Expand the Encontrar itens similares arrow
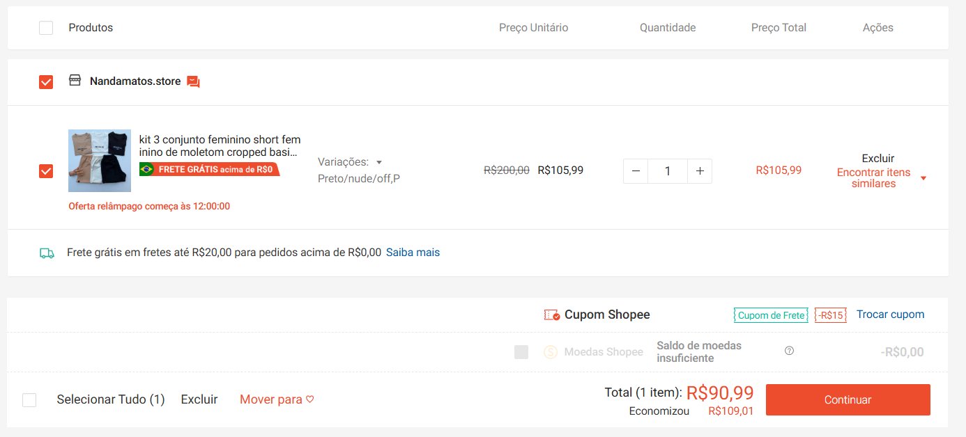966x437 pixels. click(x=923, y=178)
